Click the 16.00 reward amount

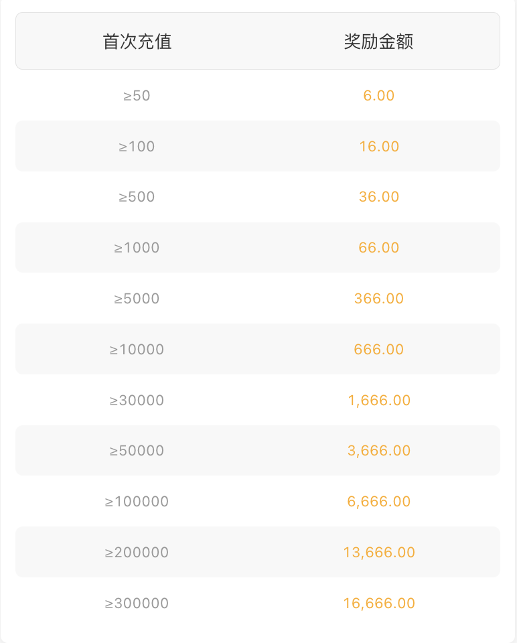tap(379, 147)
